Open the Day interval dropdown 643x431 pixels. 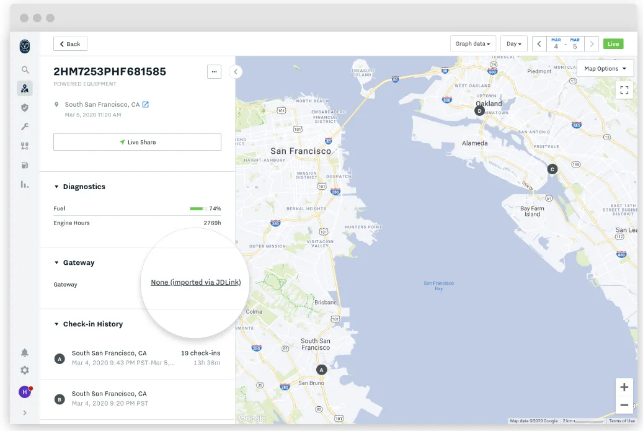pos(513,43)
